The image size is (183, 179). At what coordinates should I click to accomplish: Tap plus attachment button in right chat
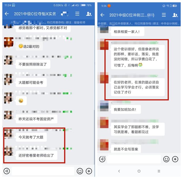175,159
